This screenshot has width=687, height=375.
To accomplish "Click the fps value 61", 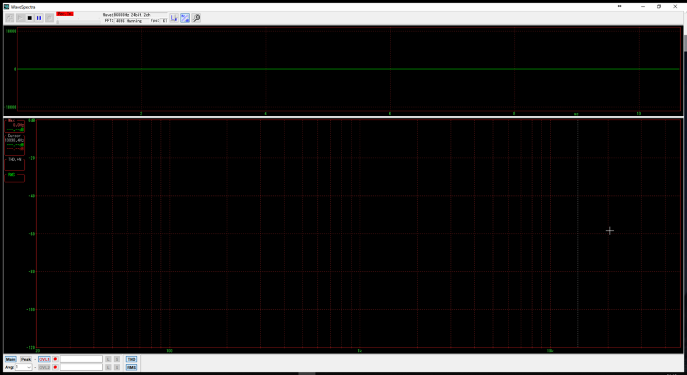I will click(164, 21).
